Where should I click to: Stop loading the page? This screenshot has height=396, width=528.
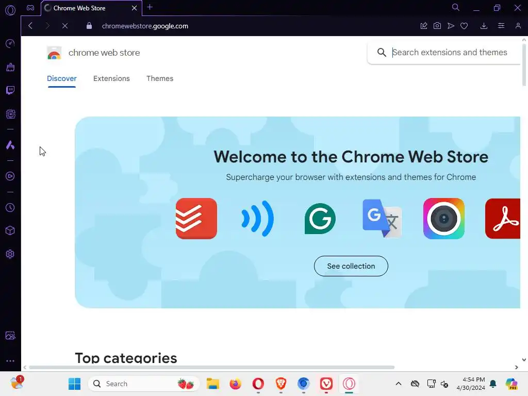coord(65,26)
